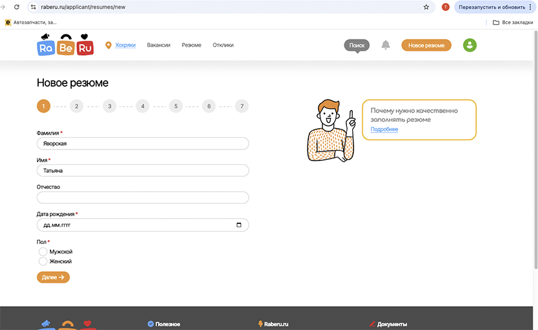The image size is (538, 330).
Task: Click the RaBeRu logo in header
Action: click(65, 45)
